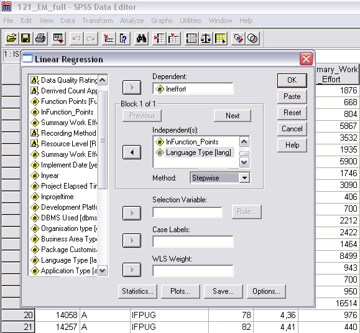Click the variable list scrollbar thumb
Image resolution: width=360 pixels, height=333 pixels.
point(103,140)
